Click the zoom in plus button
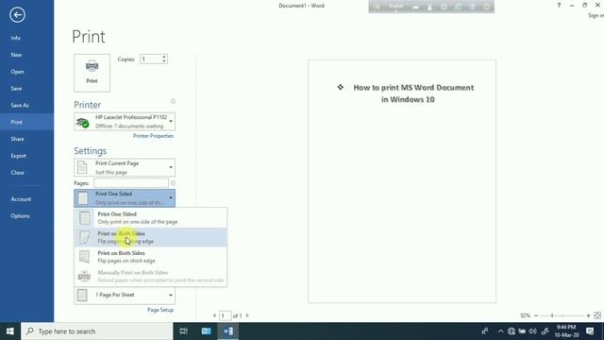 588,315
